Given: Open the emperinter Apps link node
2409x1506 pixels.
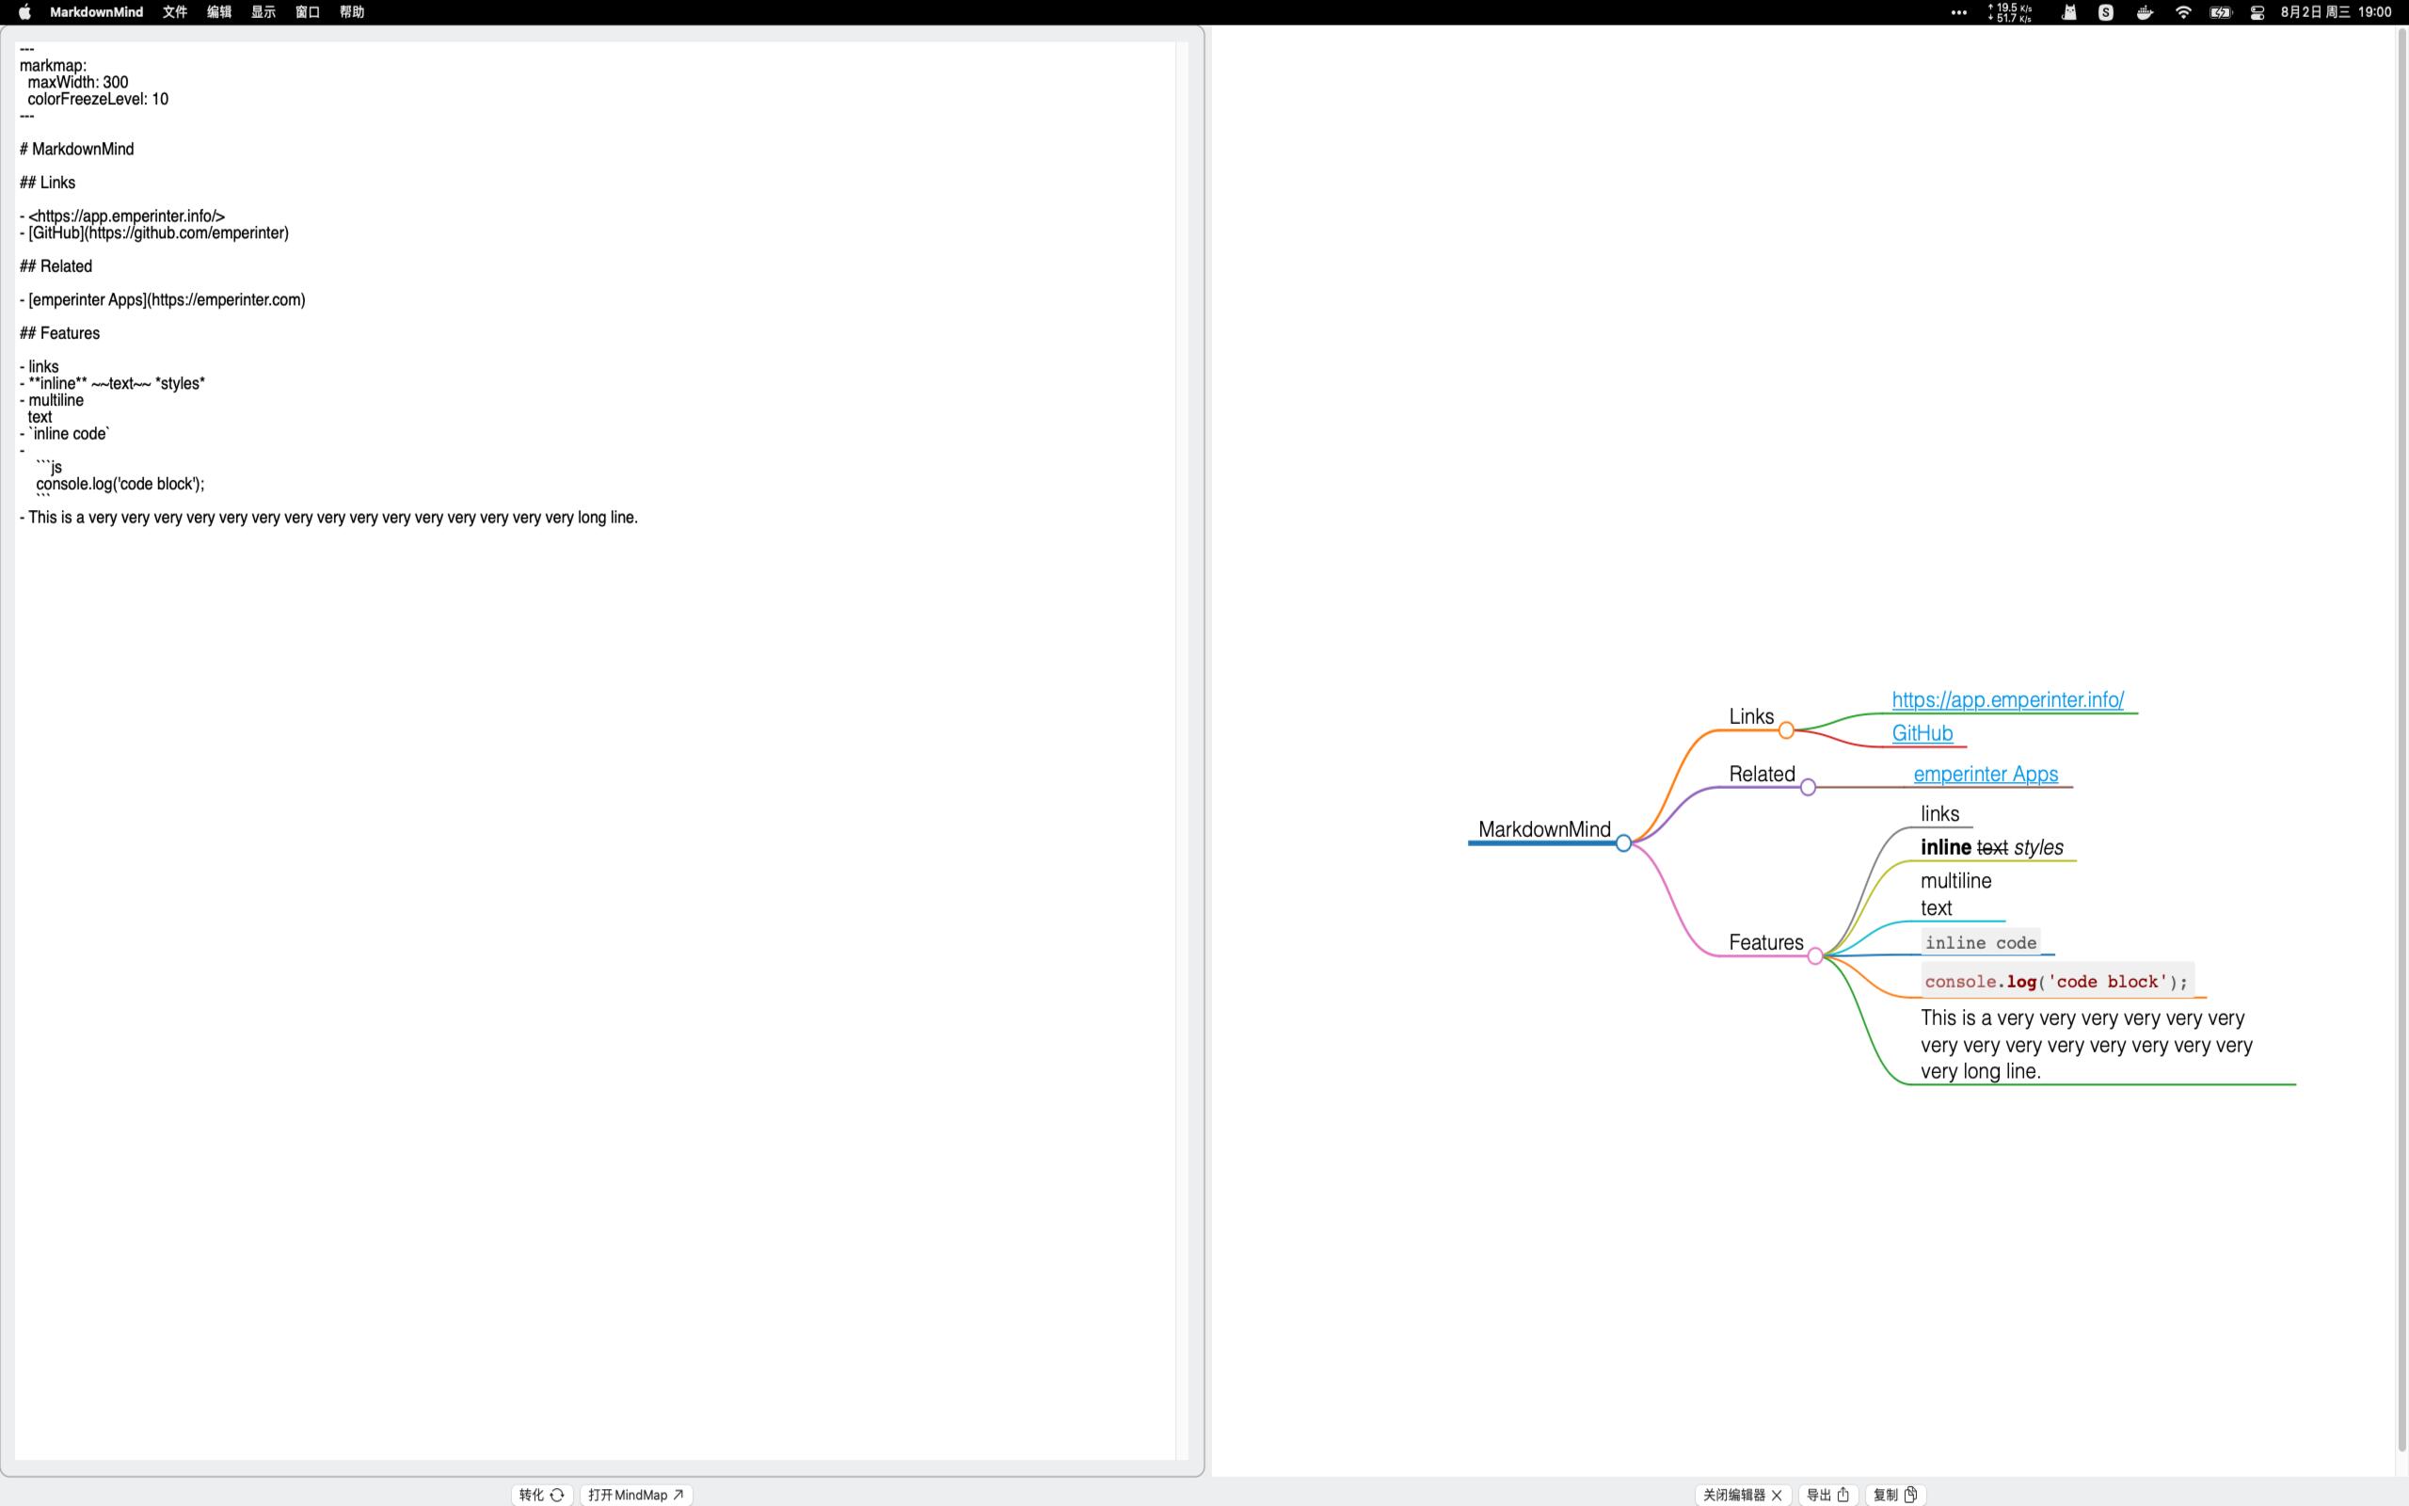Looking at the screenshot, I should tap(1985, 774).
